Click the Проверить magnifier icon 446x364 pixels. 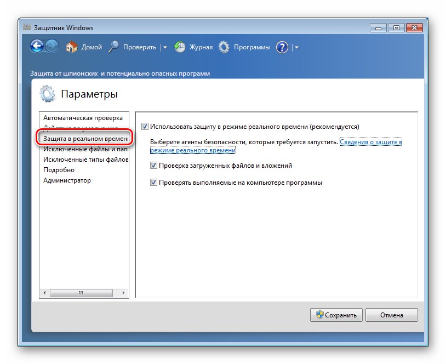(x=113, y=47)
